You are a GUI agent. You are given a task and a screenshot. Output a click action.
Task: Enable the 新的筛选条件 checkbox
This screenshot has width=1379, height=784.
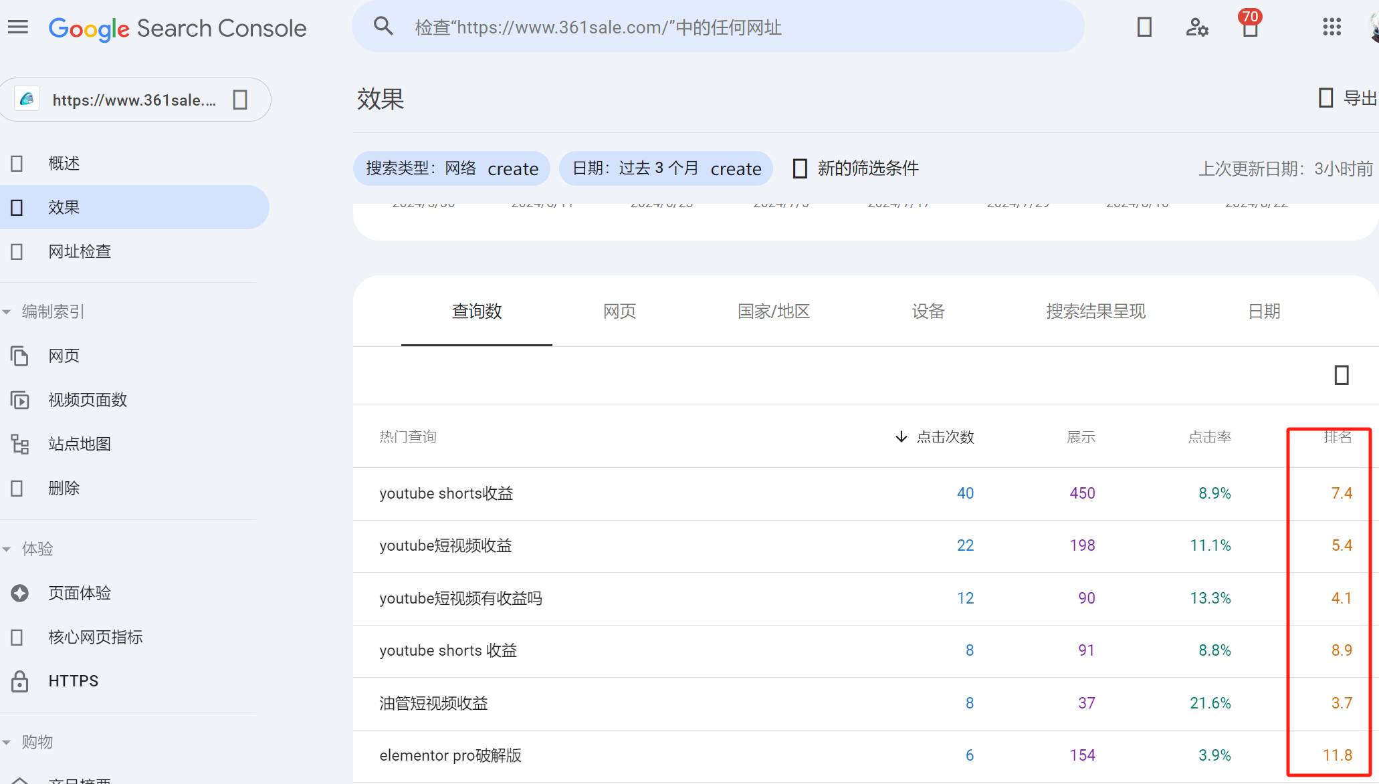799,168
